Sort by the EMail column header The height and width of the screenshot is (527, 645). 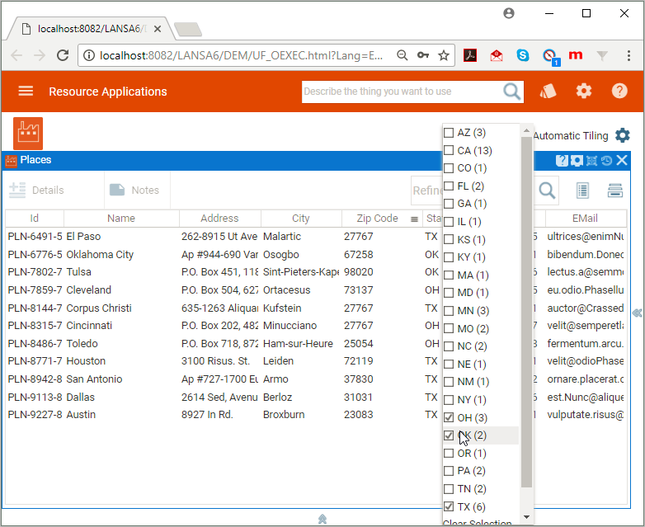tap(585, 218)
